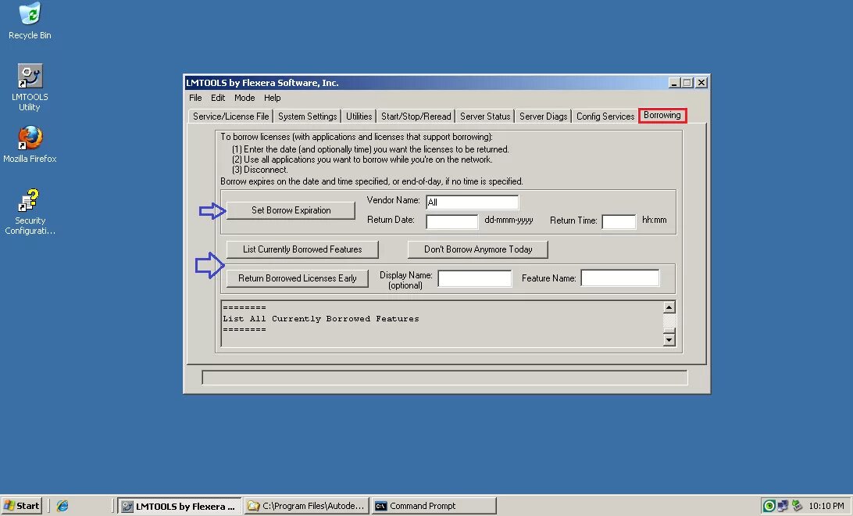Click List Currently Borrowed Features button
The width and height of the screenshot is (853, 516).
(x=302, y=249)
